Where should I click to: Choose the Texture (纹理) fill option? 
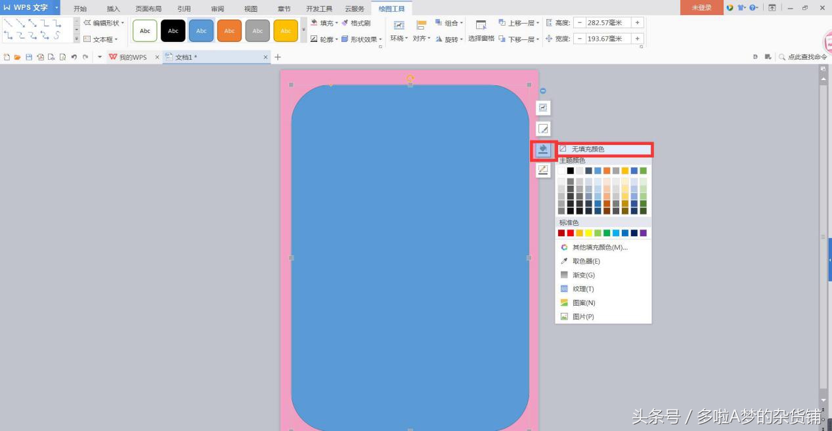[x=583, y=289]
